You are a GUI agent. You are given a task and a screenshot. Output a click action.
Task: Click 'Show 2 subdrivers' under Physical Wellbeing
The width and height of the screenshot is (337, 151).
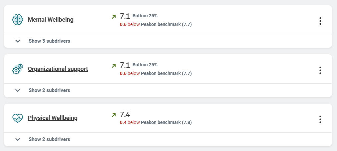(49, 139)
